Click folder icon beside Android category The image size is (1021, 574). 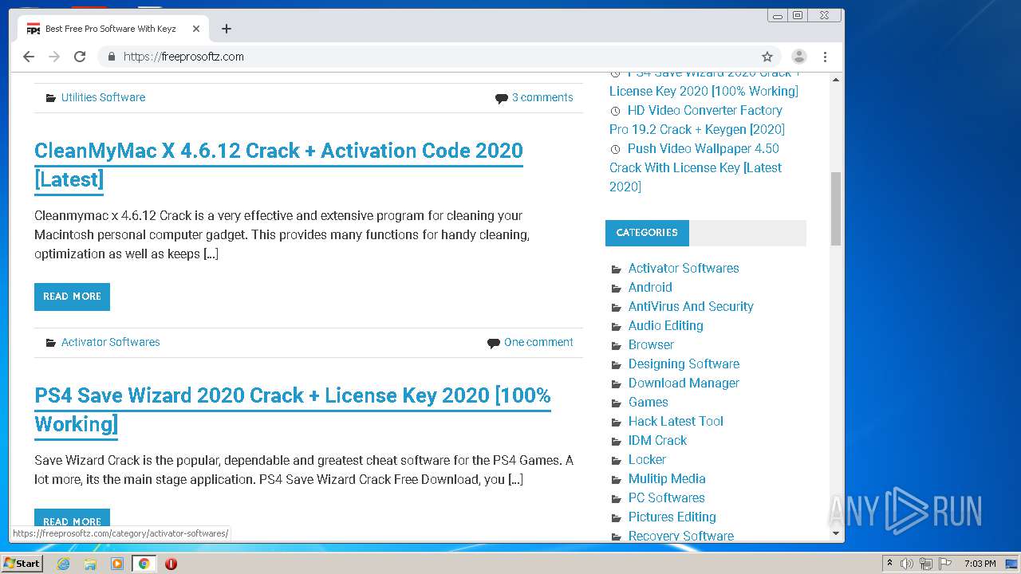(616, 289)
